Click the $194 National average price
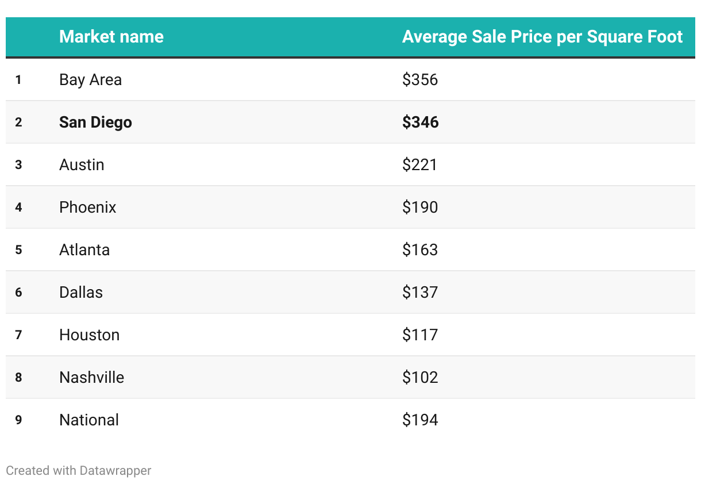 [420, 420]
